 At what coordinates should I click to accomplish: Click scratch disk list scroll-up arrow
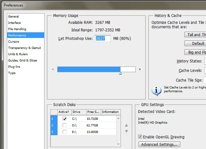click(118, 118)
